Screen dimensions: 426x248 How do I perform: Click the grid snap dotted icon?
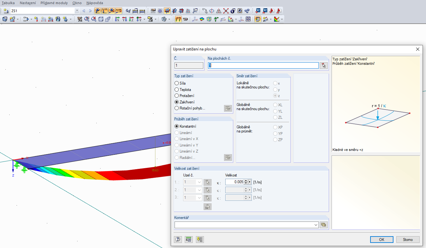(160, 11)
